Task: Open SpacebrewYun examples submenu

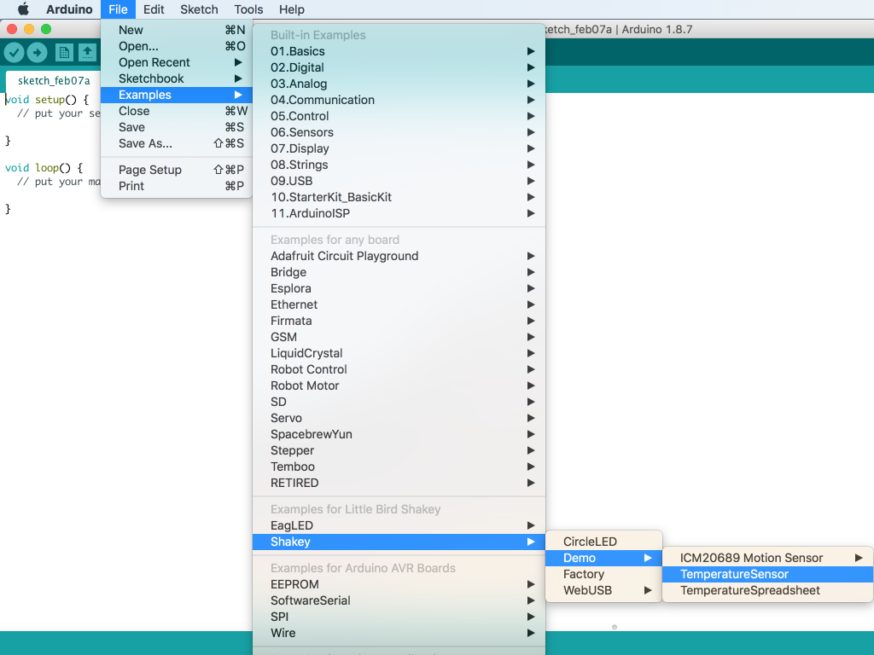Action: point(399,433)
